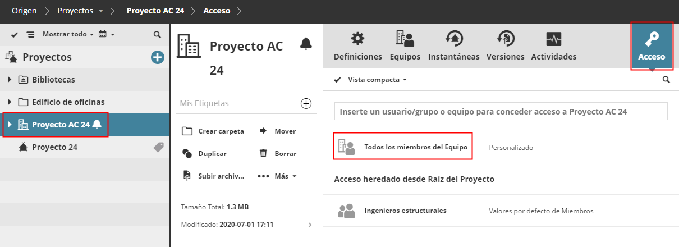679x247 pixels.
Task: Expand details arrow next to Modificado date
Action: coord(310,225)
